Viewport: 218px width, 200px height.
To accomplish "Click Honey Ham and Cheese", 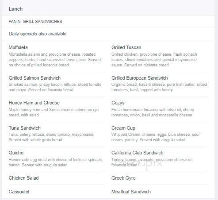I will click(x=34, y=103).
